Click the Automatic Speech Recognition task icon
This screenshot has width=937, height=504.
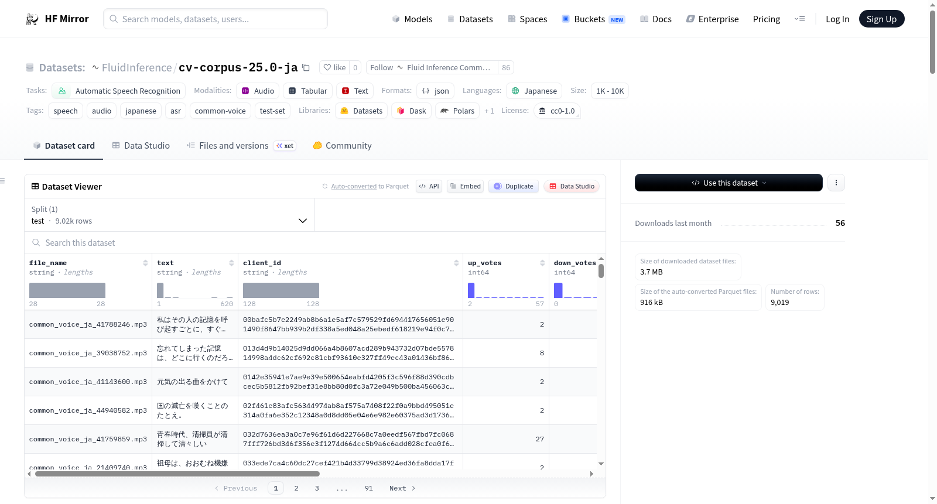click(62, 91)
